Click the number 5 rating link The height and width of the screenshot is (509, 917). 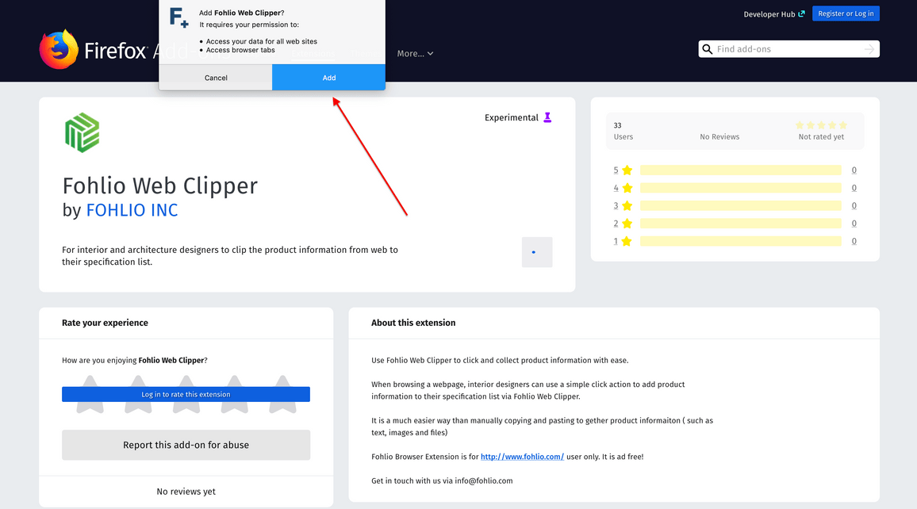(x=616, y=170)
